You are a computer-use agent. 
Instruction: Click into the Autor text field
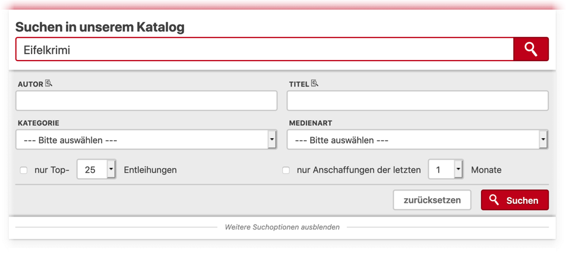146,101
